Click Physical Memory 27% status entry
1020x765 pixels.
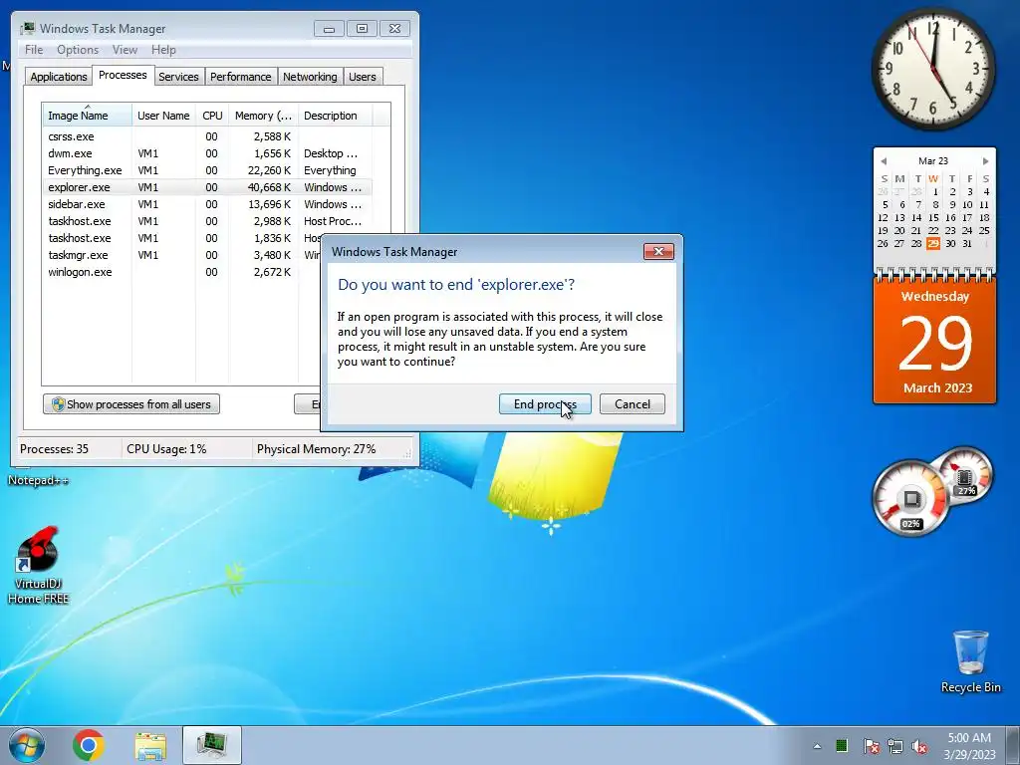point(316,449)
